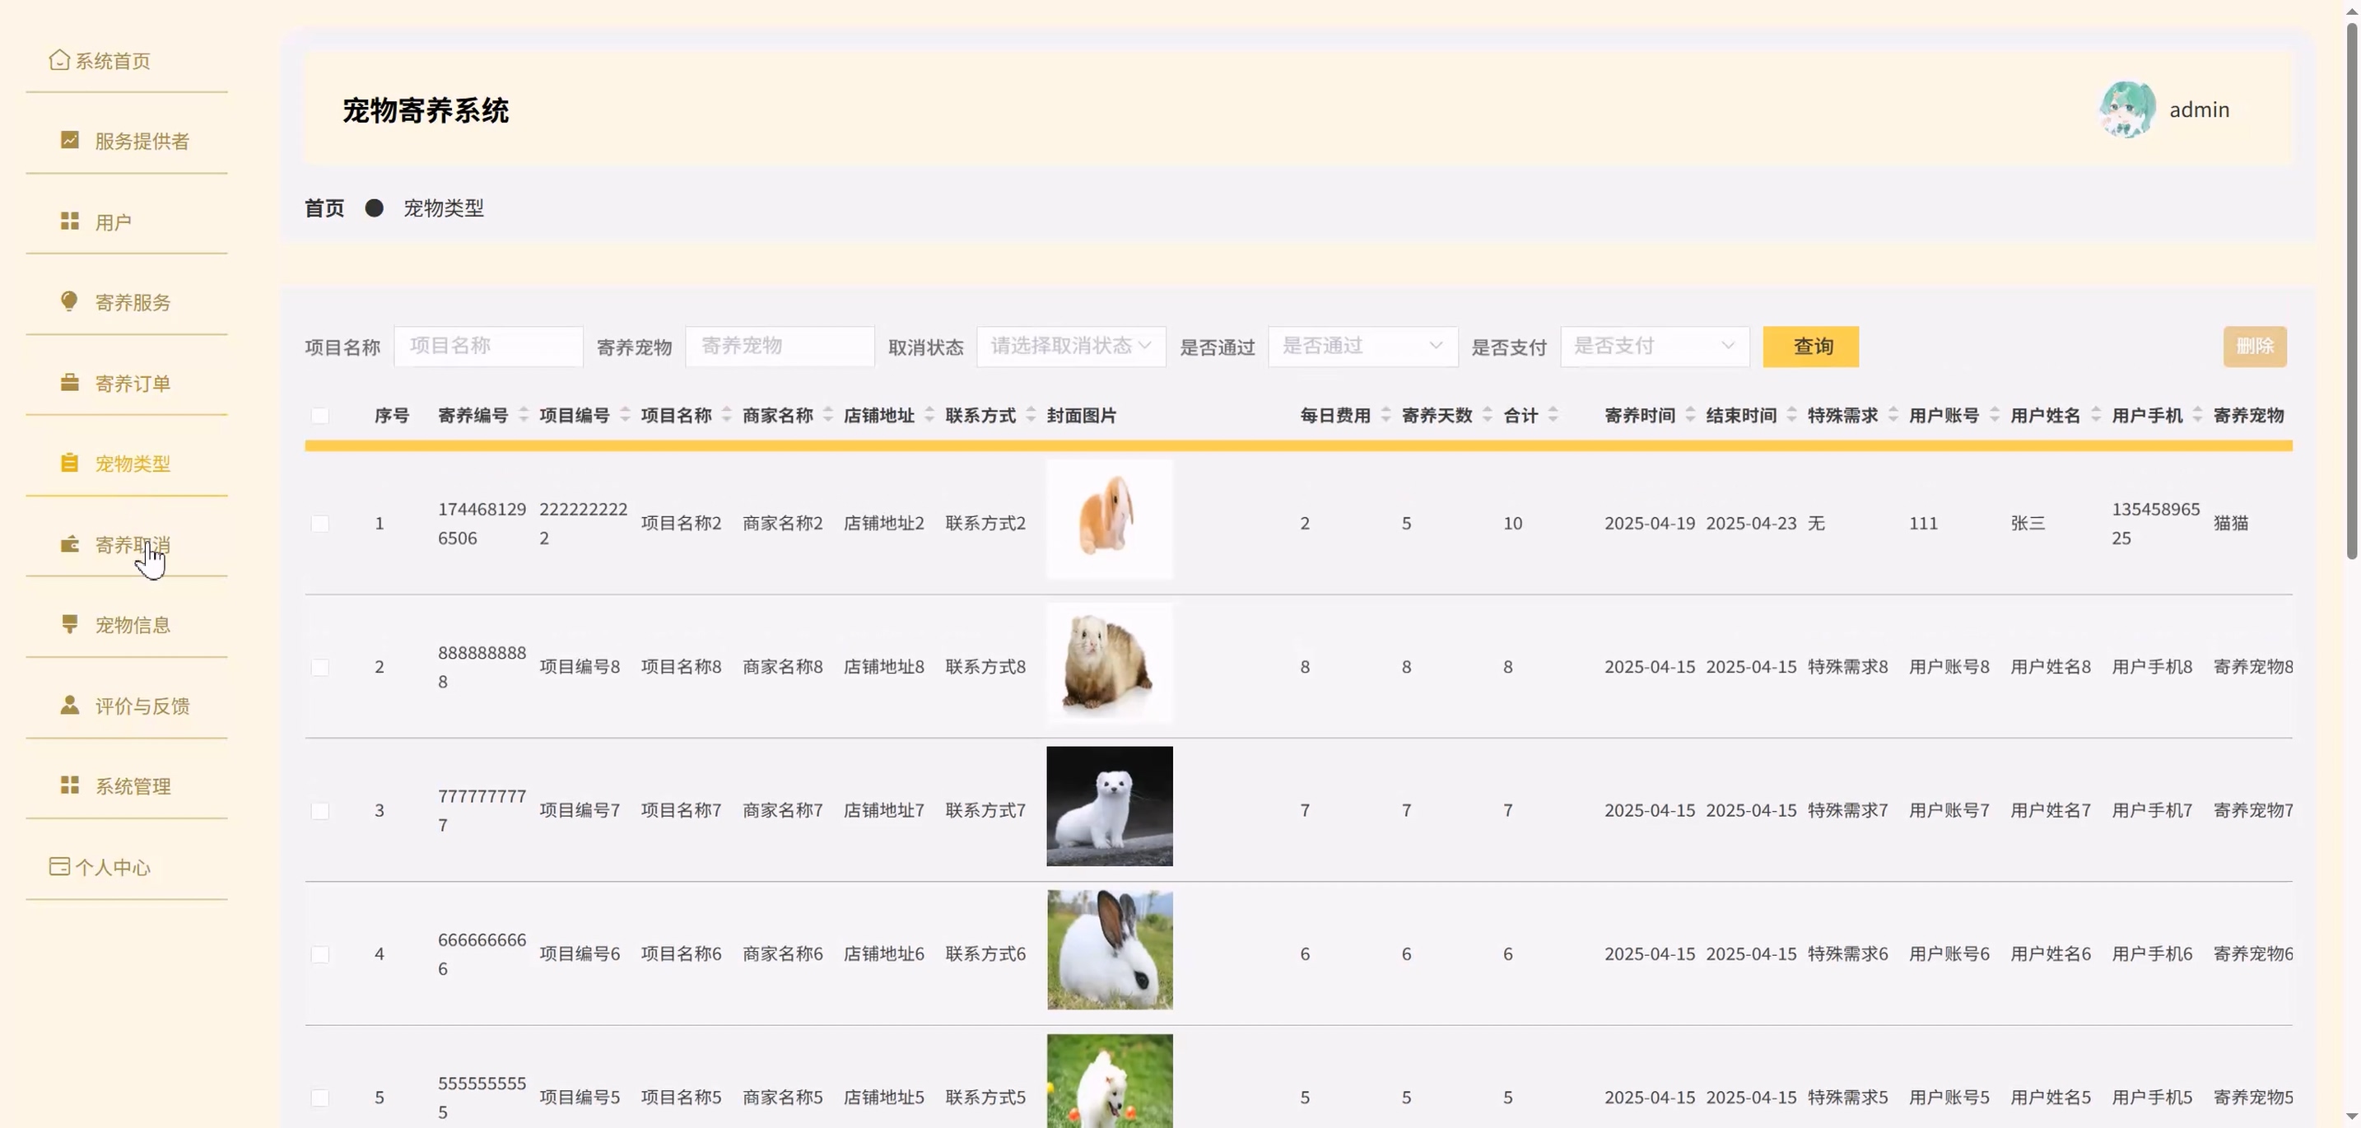Viewport: 2361px width, 1128px height.
Task: Click the chart icon next to 服务提供者
Action: [x=70, y=140]
